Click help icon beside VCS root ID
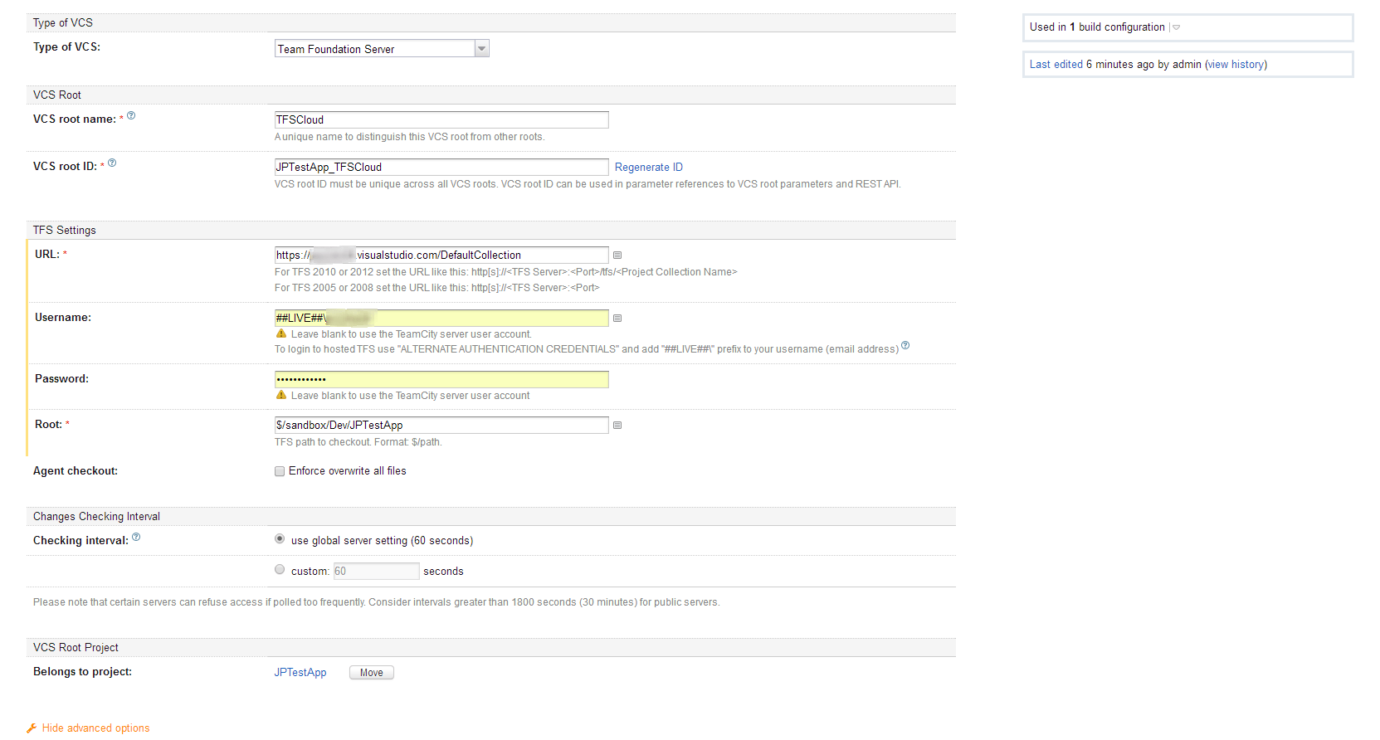Screen dimensions: 1380x740 [x=112, y=163]
